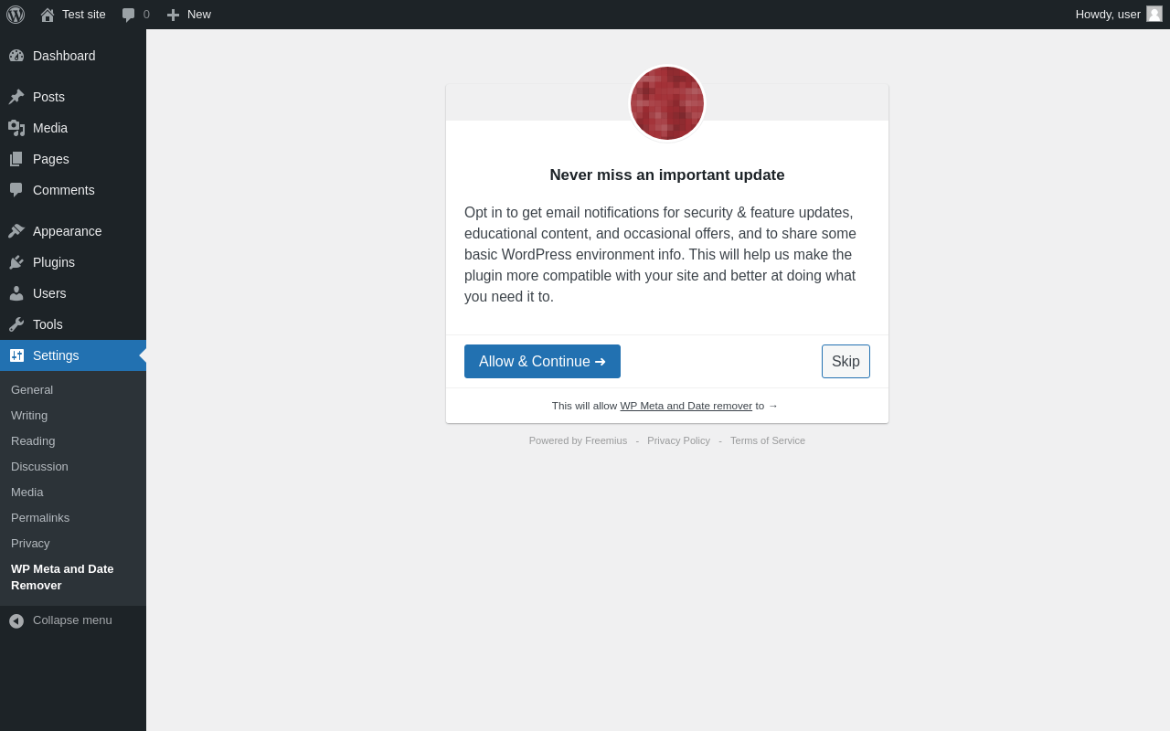Skip the opt-in prompt

[846, 362]
